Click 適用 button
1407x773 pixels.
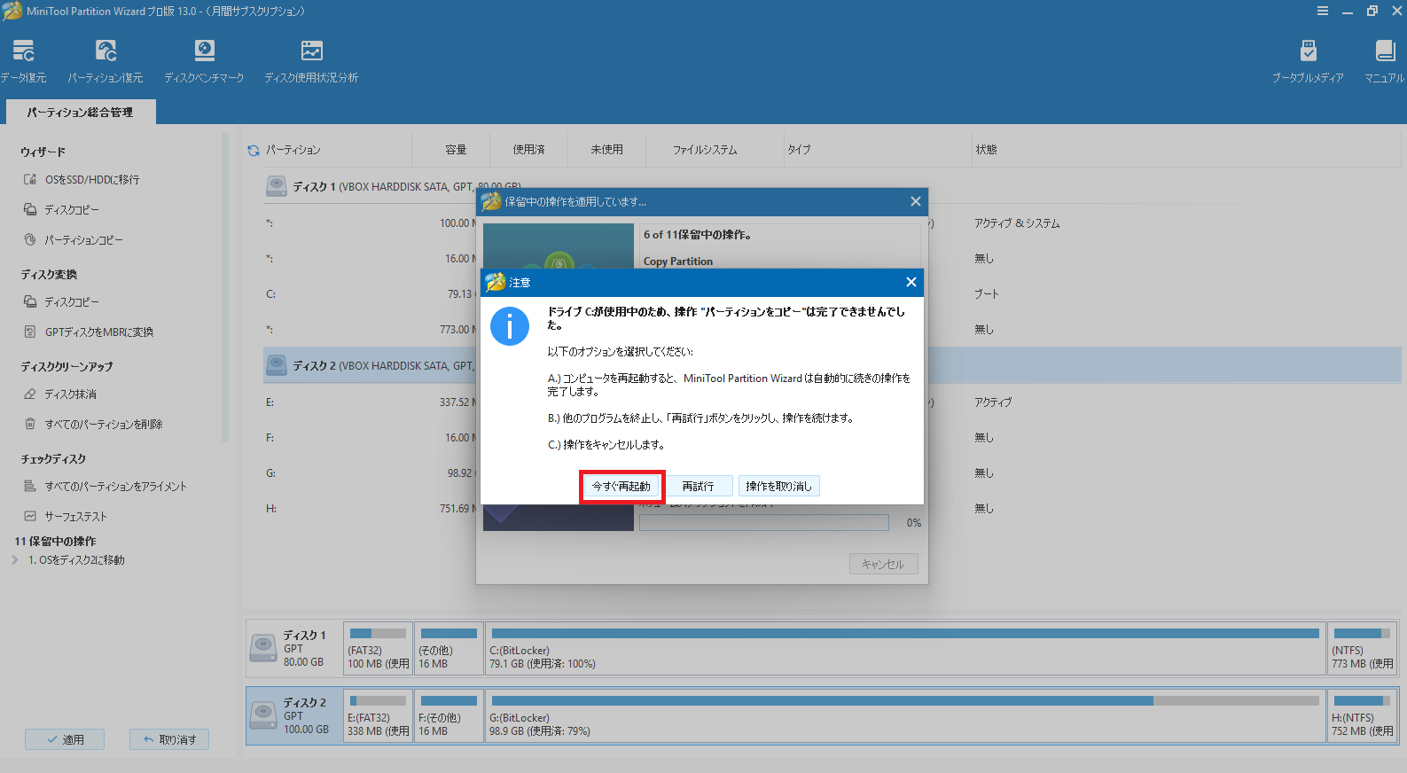coord(65,739)
